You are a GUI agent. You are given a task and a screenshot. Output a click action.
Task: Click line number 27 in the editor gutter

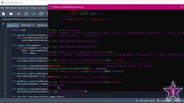pos(5,97)
